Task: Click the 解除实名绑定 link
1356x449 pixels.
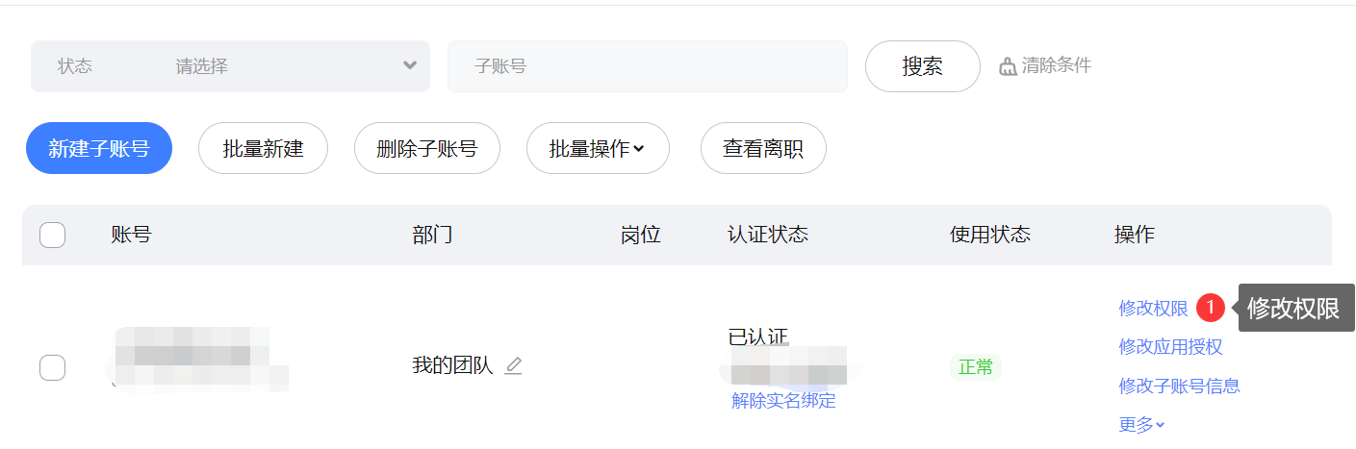Action: click(x=783, y=400)
